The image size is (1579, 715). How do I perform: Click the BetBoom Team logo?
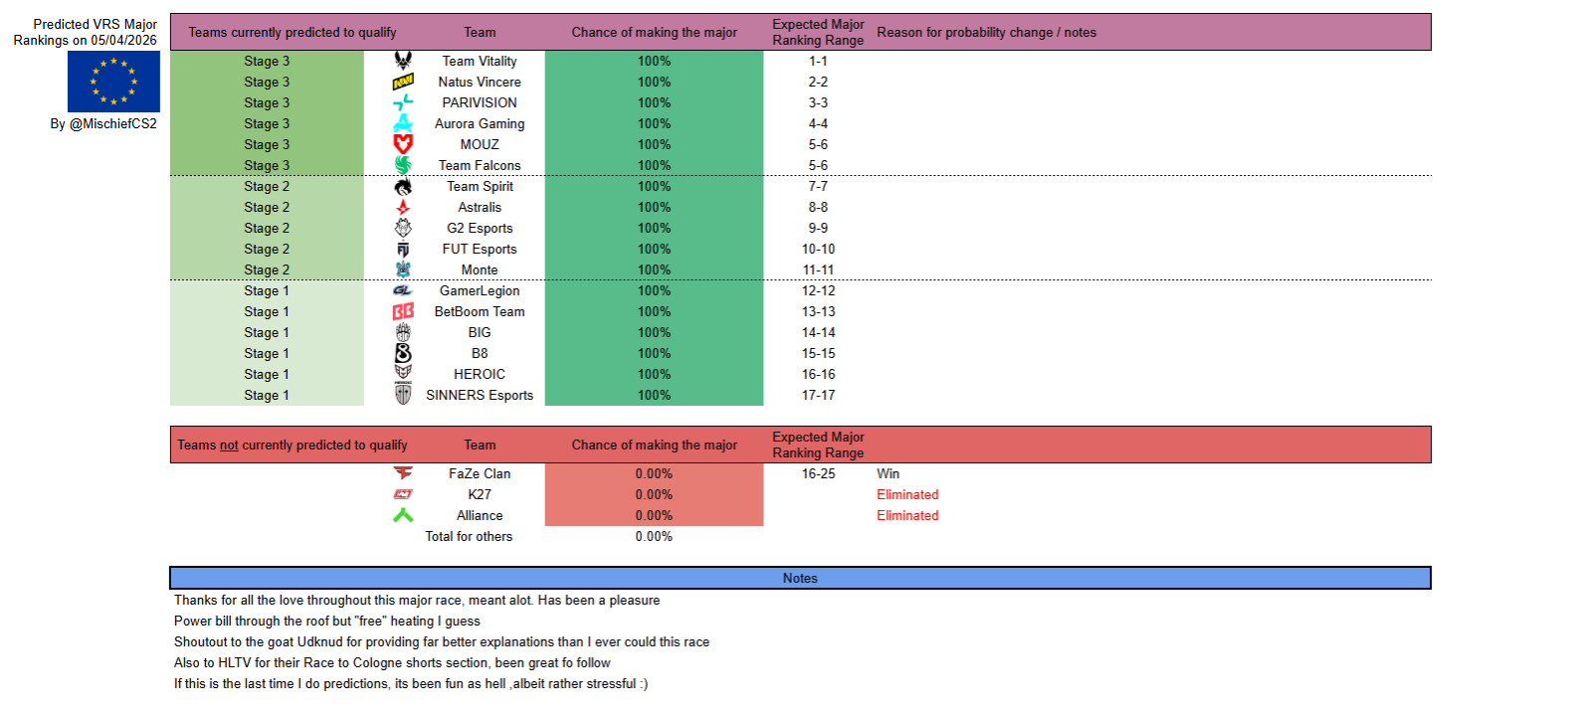pyautogui.click(x=403, y=311)
